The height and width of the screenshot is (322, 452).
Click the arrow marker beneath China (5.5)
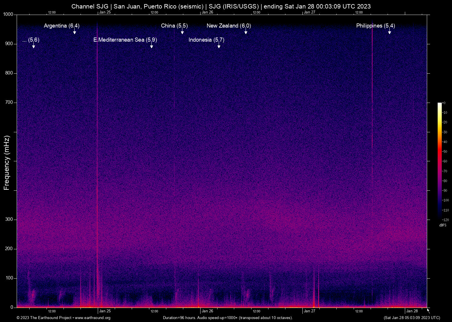(182, 32)
